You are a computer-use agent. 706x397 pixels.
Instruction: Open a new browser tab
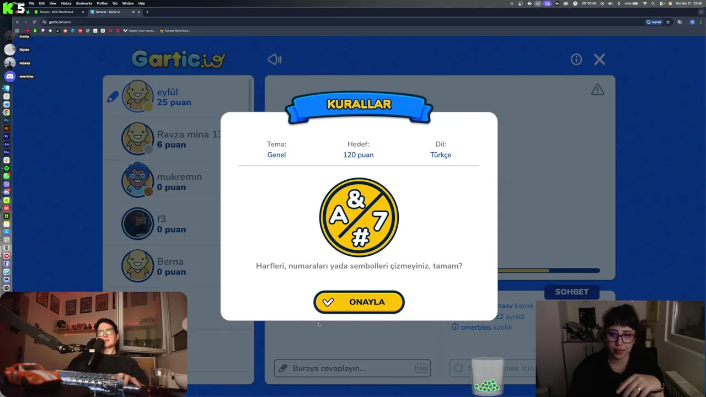[x=147, y=12]
